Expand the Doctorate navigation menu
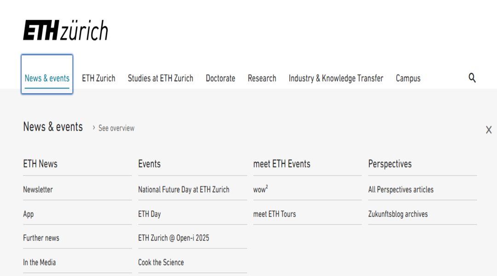Screen dimensions: 497x276 (x=220, y=78)
